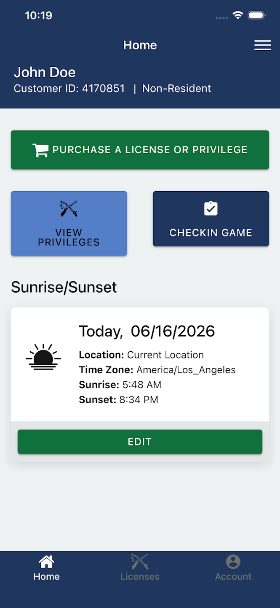The width and height of the screenshot is (280, 608).
Task: Tap the sunrise sun icon
Action: click(x=43, y=357)
